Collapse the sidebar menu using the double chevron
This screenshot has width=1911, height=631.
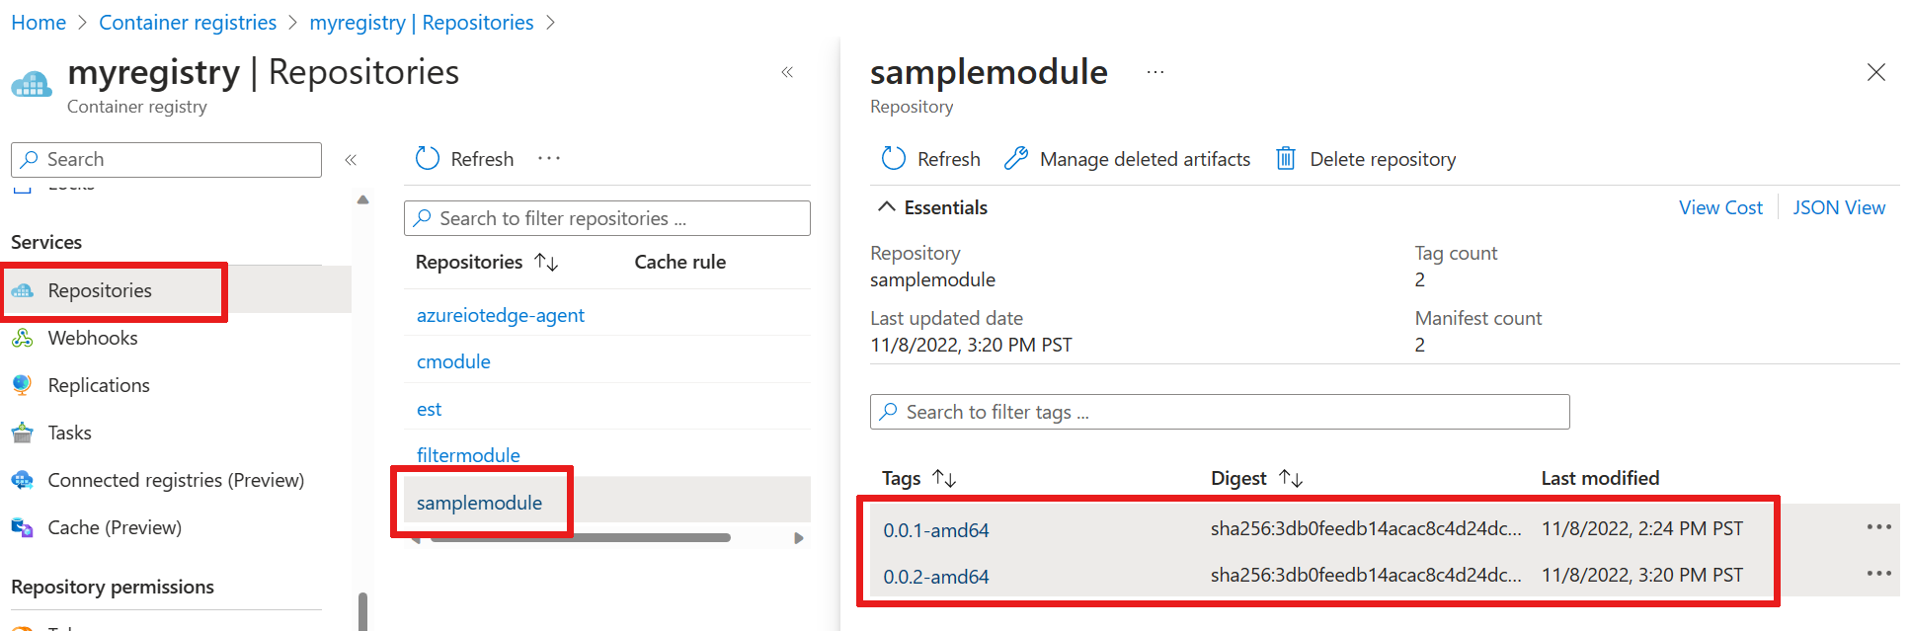pyautogui.click(x=351, y=160)
